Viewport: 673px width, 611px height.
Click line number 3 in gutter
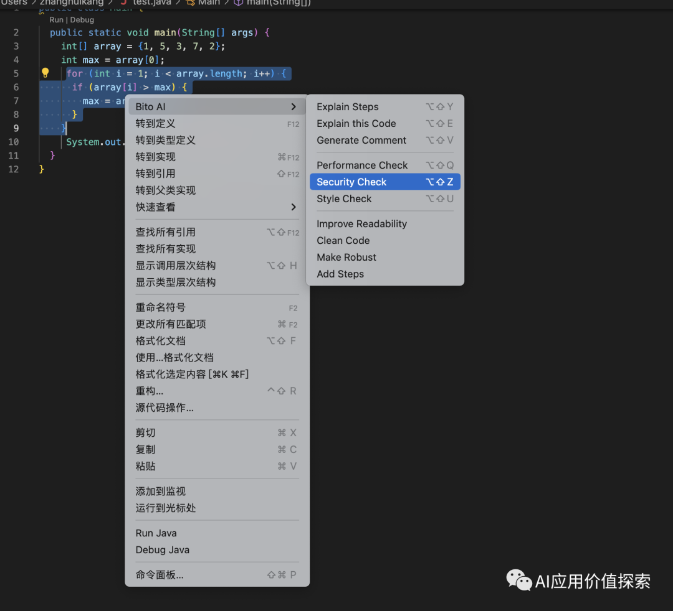click(16, 46)
